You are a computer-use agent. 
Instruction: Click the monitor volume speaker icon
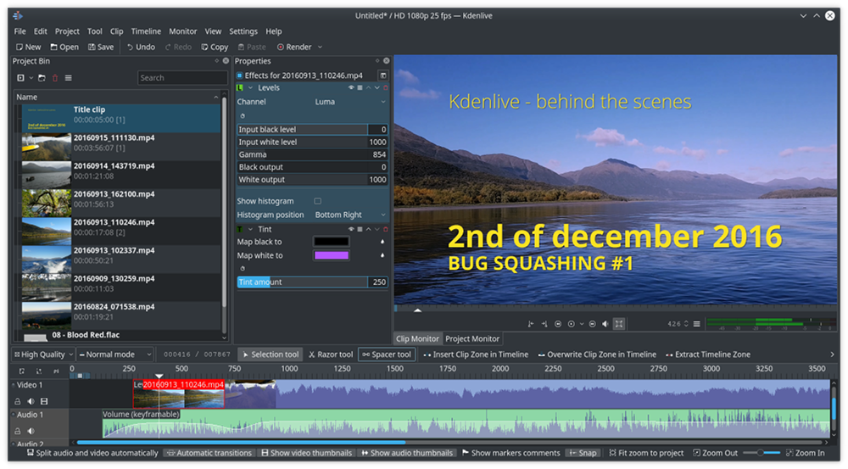coord(605,324)
